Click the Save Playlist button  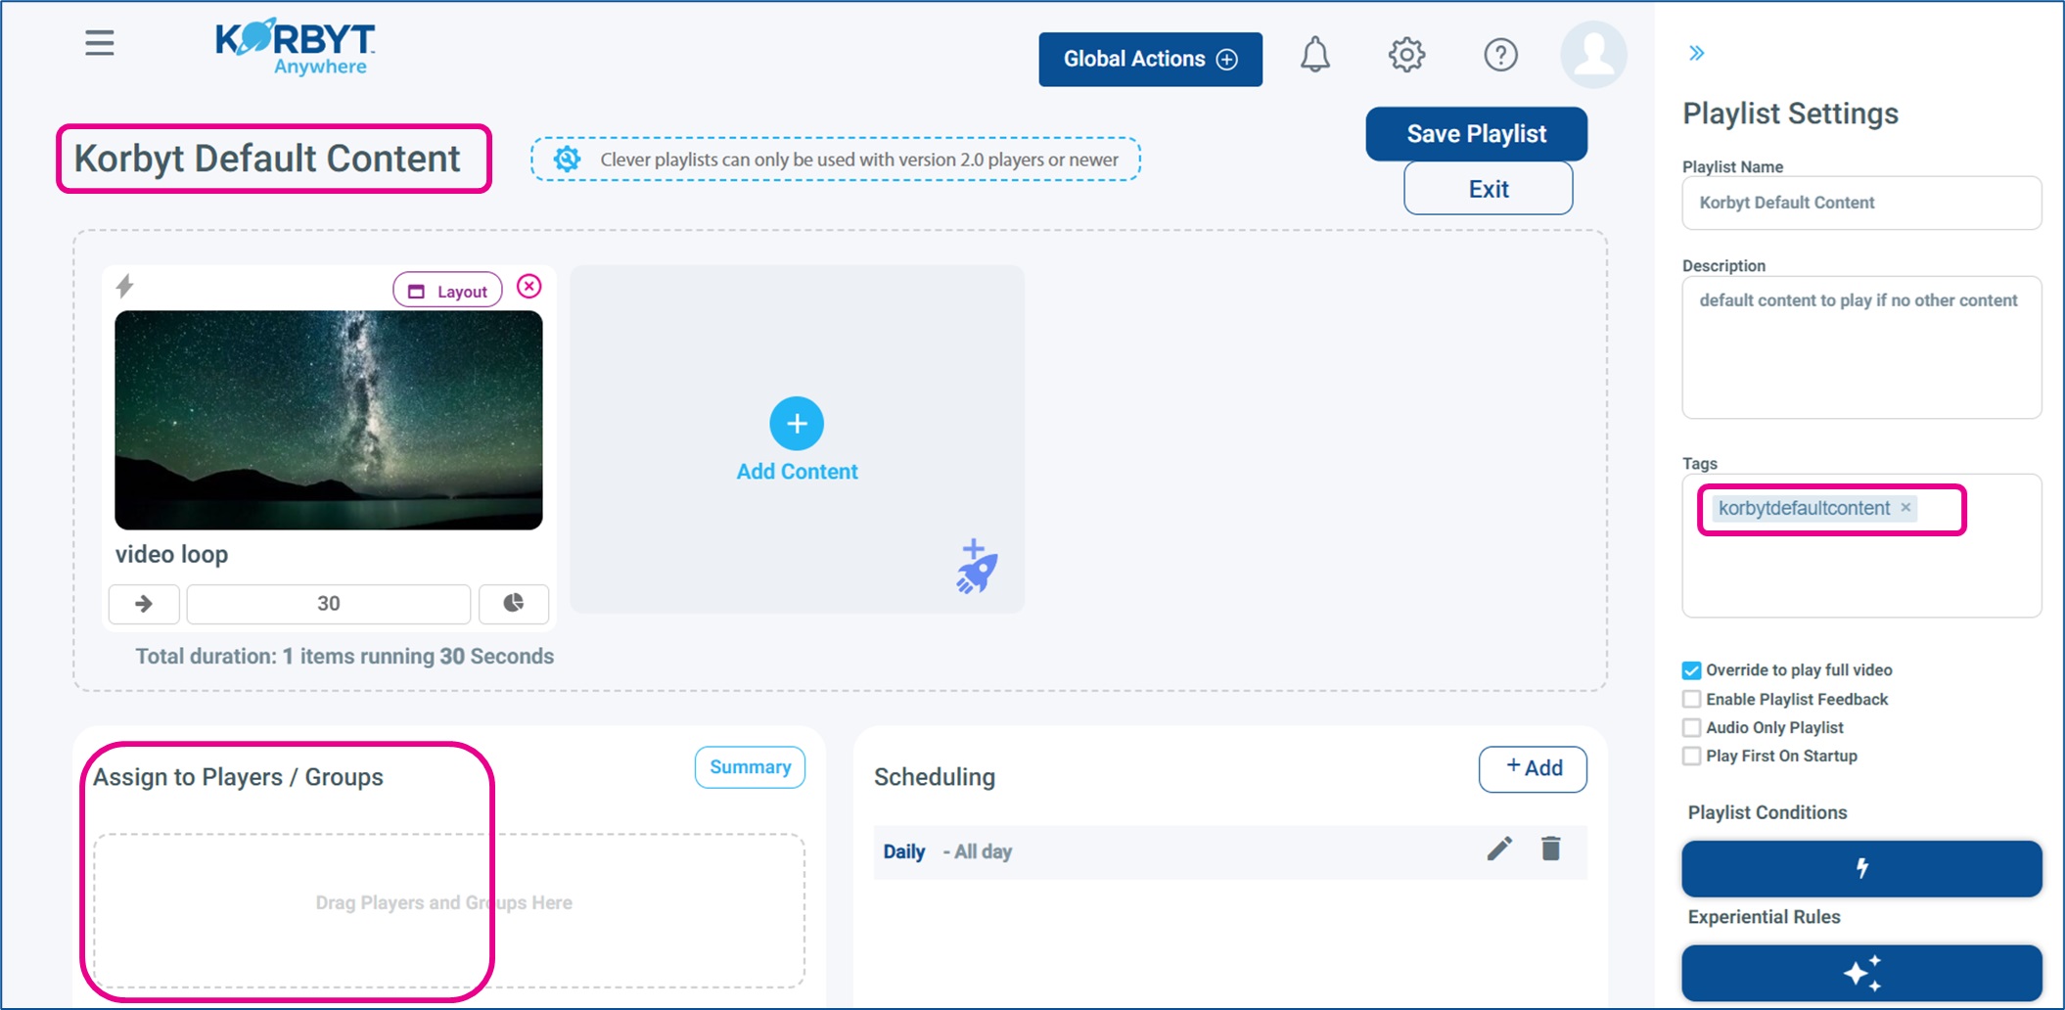pyautogui.click(x=1476, y=134)
